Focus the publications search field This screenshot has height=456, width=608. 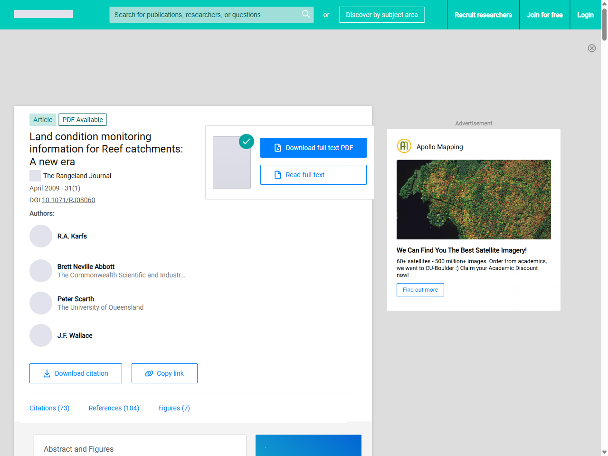click(204, 15)
